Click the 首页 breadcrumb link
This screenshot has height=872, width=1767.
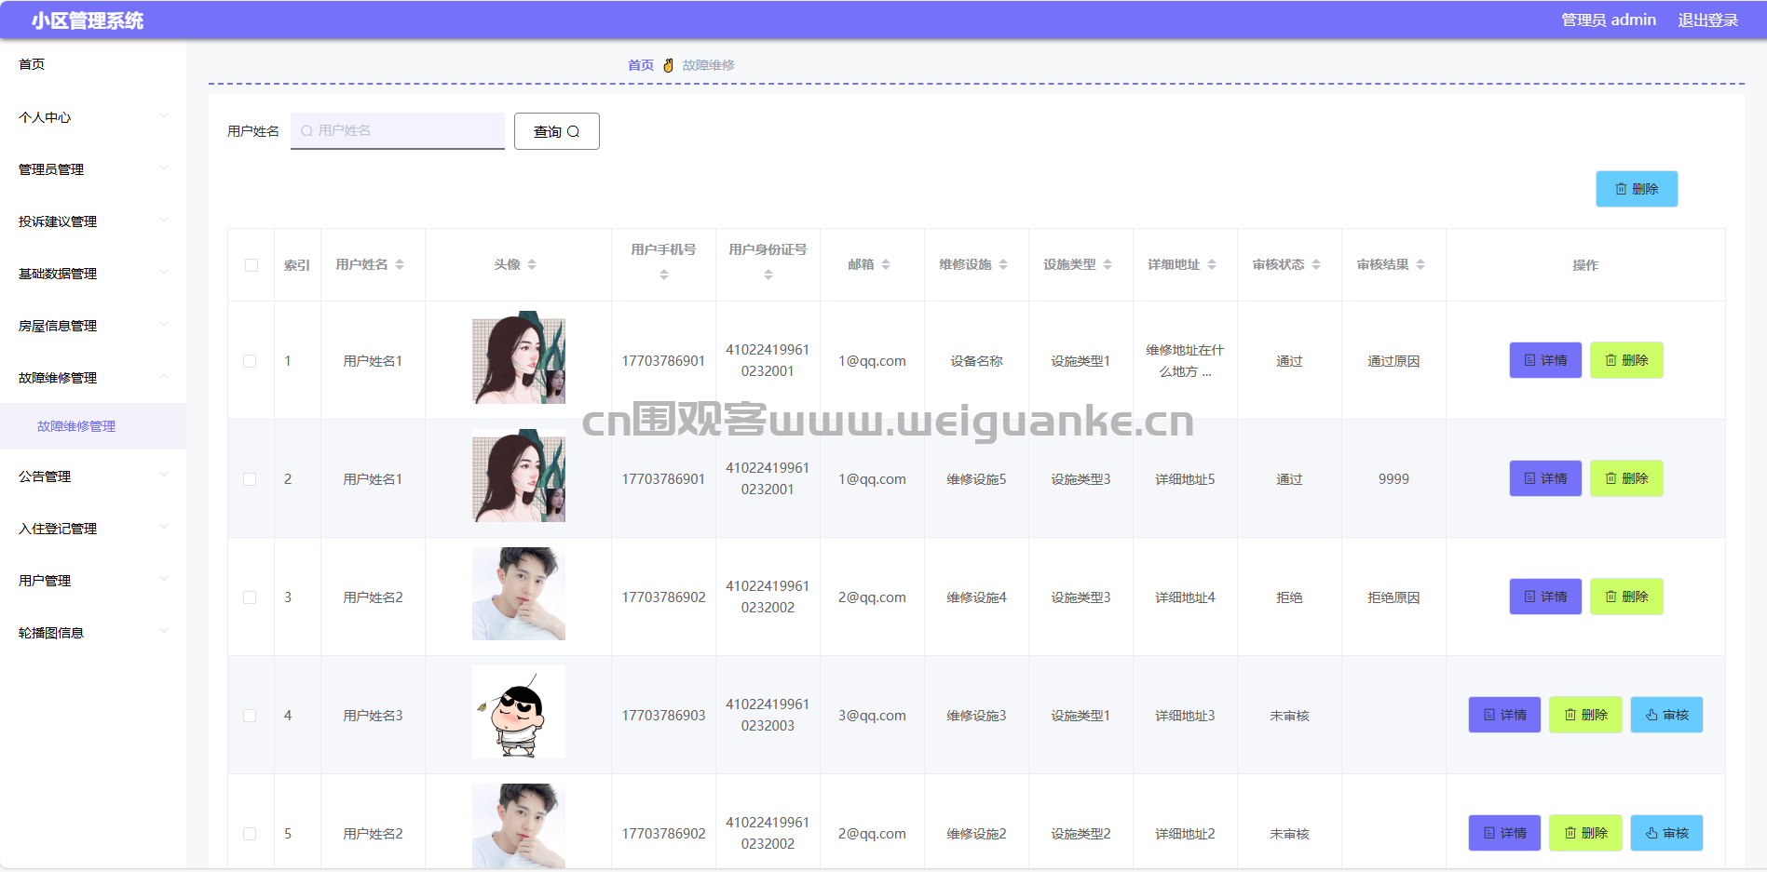pyautogui.click(x=641, y=65)
